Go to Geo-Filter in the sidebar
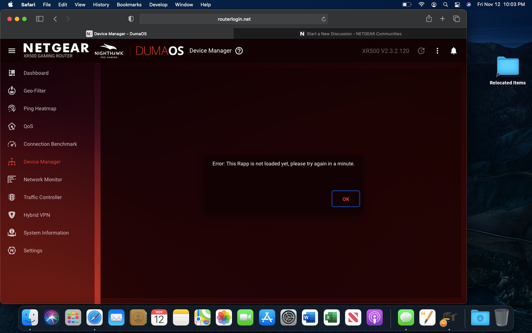The image size is (532, 333). (34, 91)
